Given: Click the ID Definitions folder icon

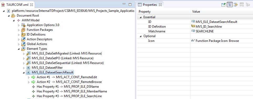Looking at the screenshot, I should 24,34.
